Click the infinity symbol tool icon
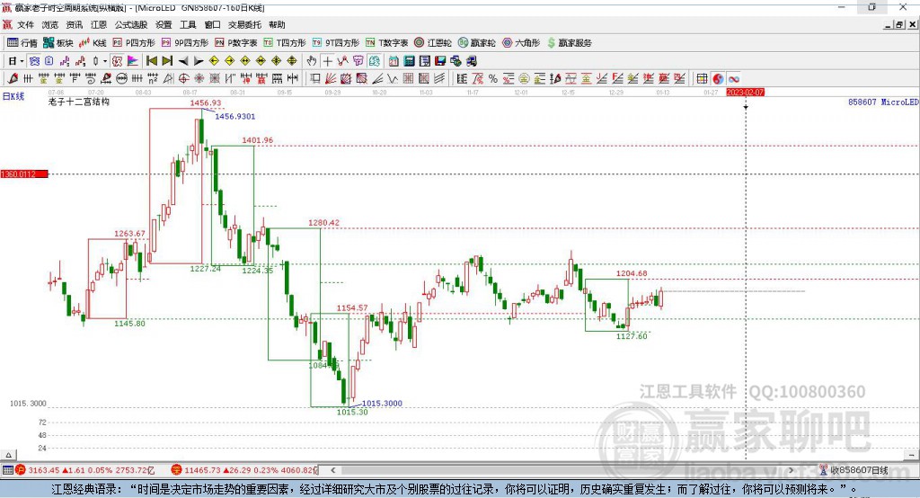This screenshot has width=920, height=498. pyautogui.click(x=733, y=79)
